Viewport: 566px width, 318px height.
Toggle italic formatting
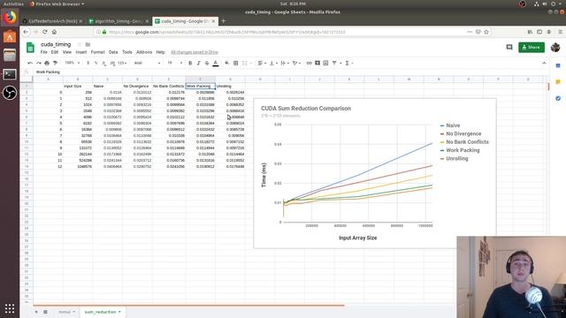pyautogui.click(x=198, y=63)
